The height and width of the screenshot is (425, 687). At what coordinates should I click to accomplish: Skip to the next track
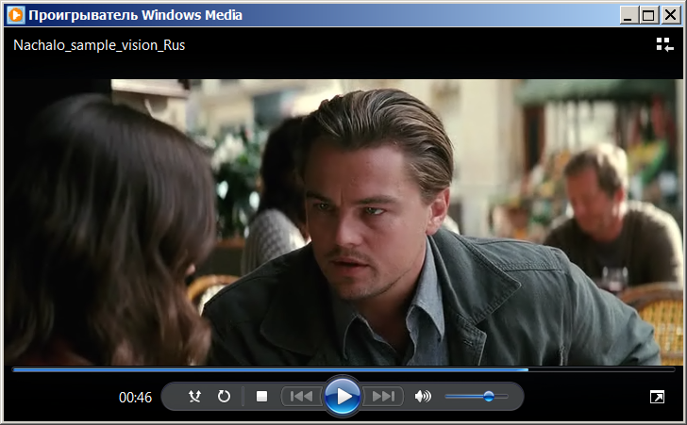(383, 397)
